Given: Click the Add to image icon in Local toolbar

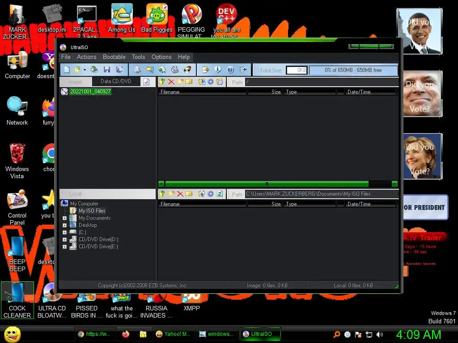Looking at the screenshot, I should click(x=201, y=194).
